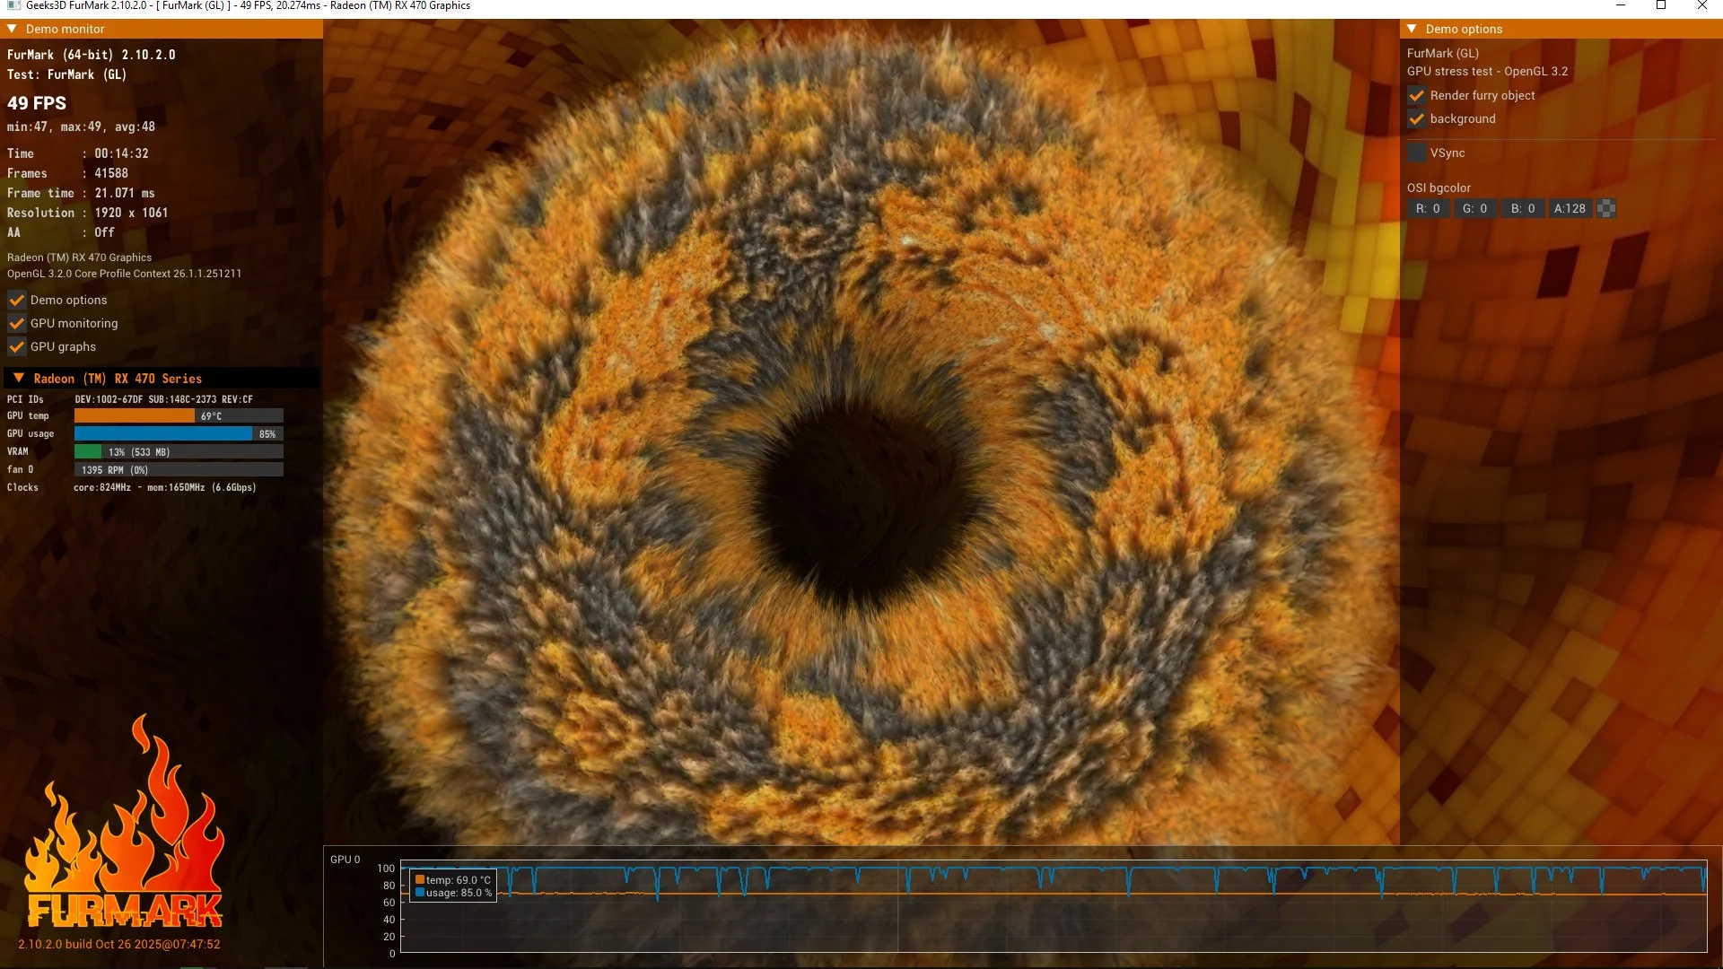Click the R: 0 color value field
The width and height of the screenshot is (1723, 969).
pos(1428,208)
